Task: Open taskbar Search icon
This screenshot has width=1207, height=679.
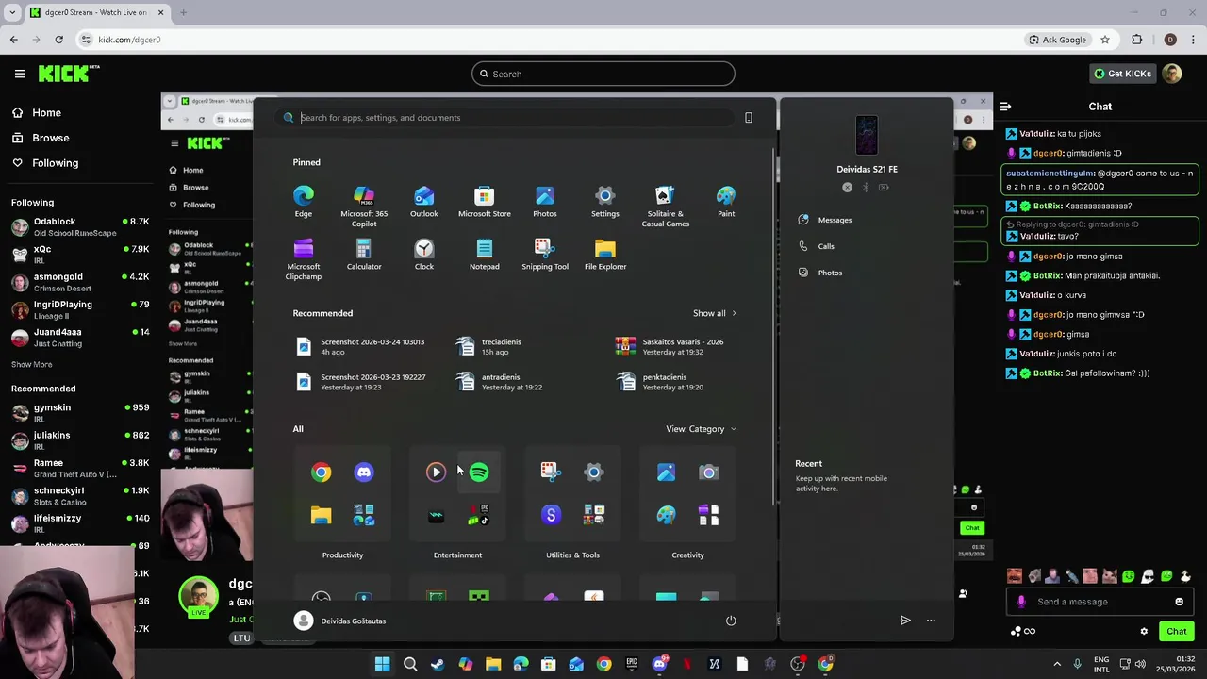Action: coord(410,665)
